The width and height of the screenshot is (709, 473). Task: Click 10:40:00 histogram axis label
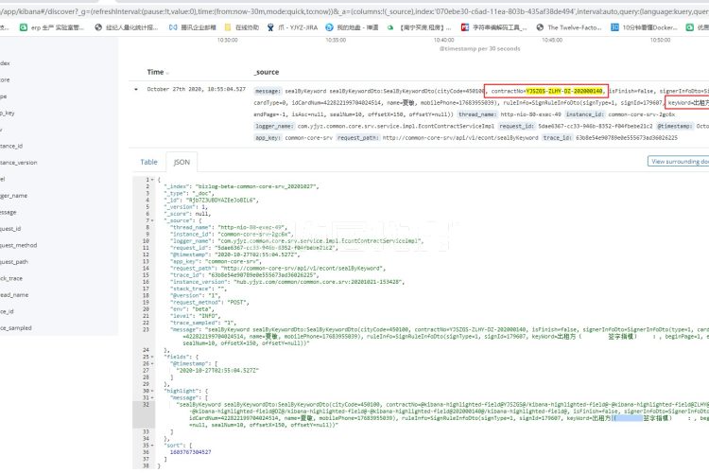coord(443,40)
